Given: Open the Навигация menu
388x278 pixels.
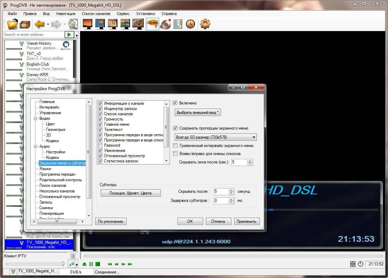Looking at the screenshot, I should [66, 14].
